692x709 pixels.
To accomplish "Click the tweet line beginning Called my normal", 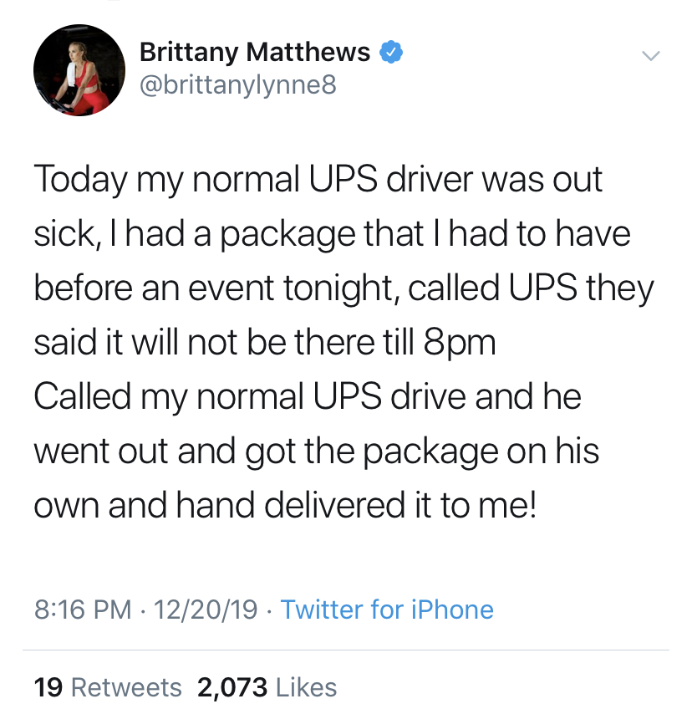I will (308, 397).
